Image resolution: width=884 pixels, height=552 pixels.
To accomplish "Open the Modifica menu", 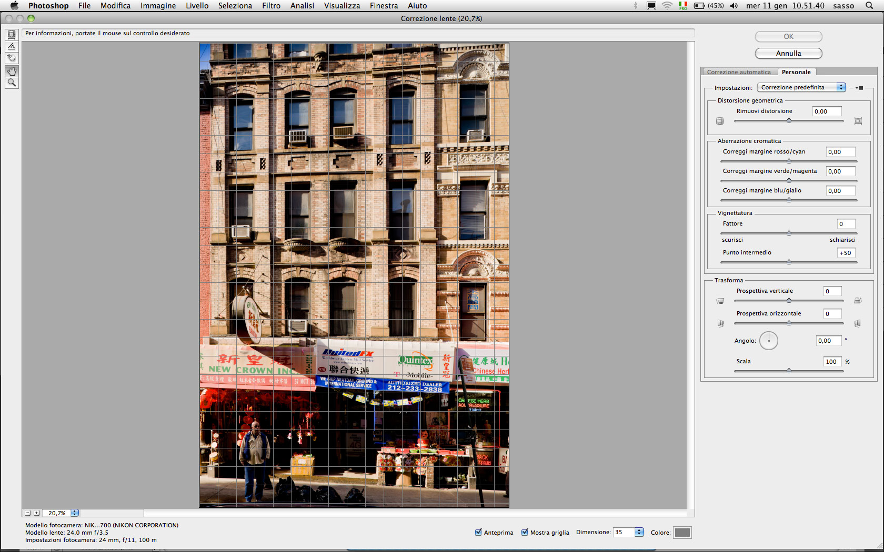I will pos(116,6).
